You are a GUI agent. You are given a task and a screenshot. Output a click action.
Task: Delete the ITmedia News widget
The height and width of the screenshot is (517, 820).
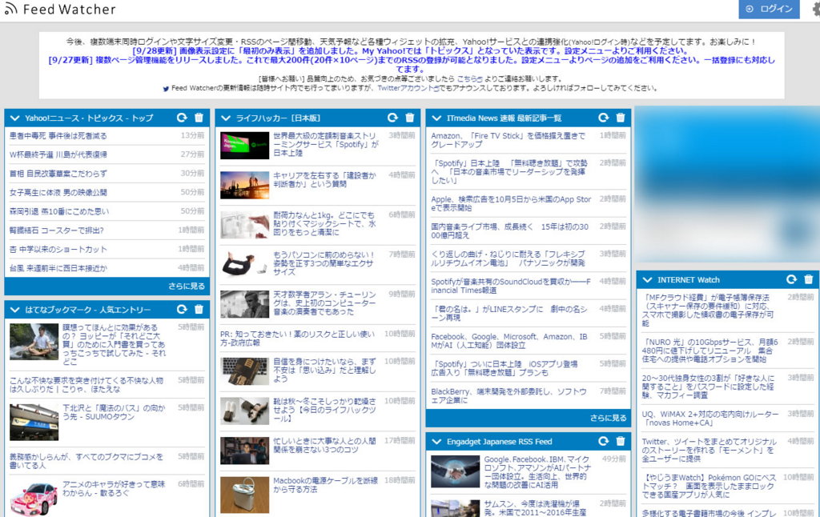click(621, 118)
